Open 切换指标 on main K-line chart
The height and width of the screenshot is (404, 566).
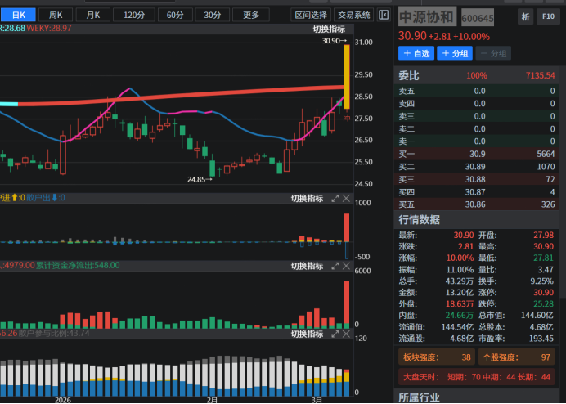(329, 29)
